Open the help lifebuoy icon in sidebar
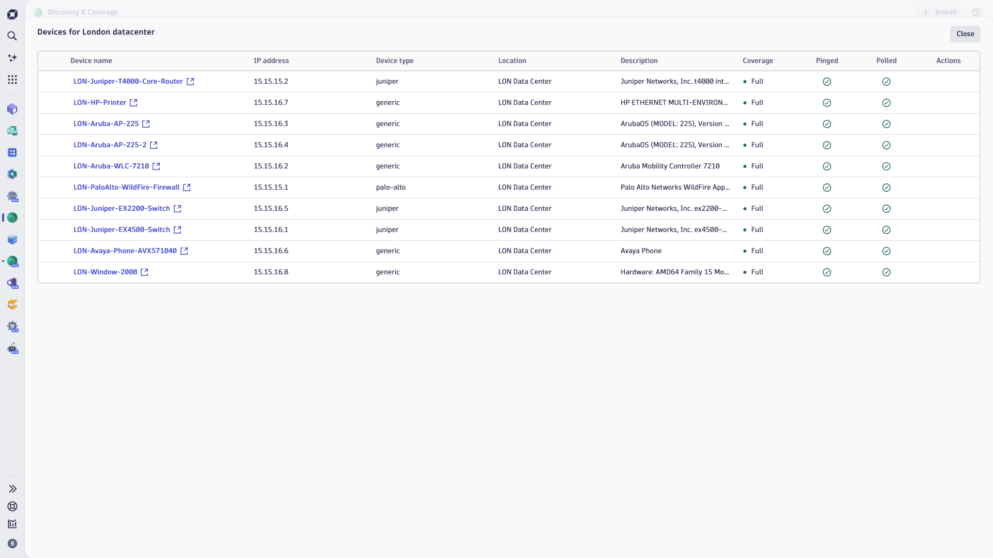 click(12, 506)
